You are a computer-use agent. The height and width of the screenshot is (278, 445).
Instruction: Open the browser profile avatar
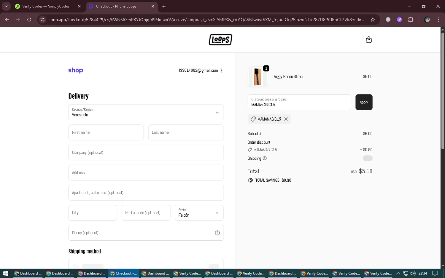[x=427, y=20]
